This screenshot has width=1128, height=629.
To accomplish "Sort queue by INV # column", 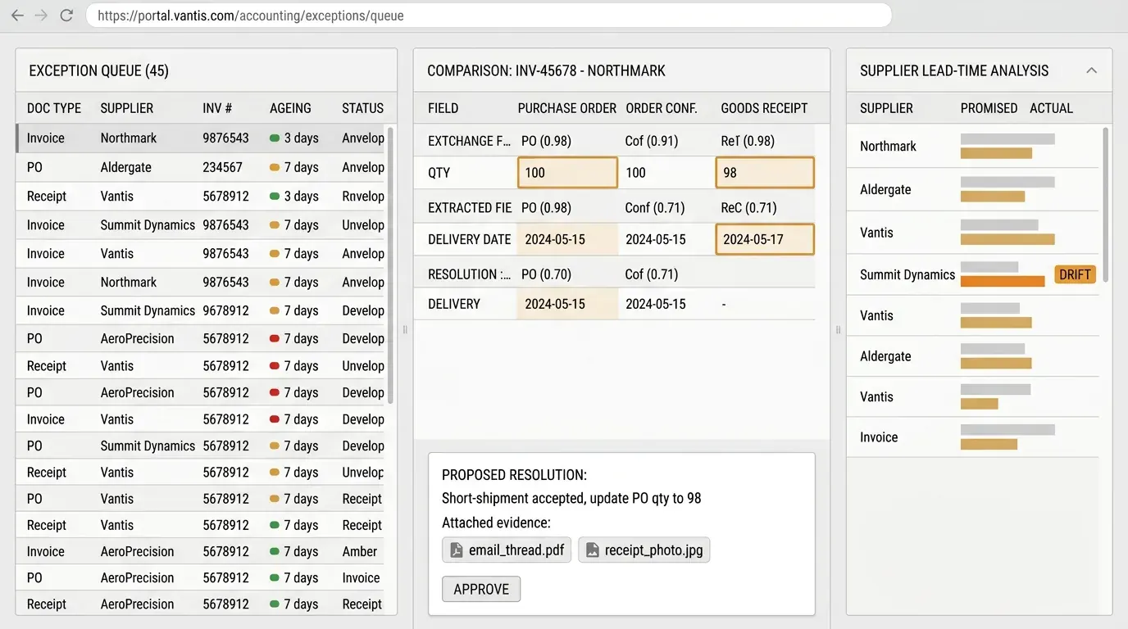I will click(x=217, y=108).
